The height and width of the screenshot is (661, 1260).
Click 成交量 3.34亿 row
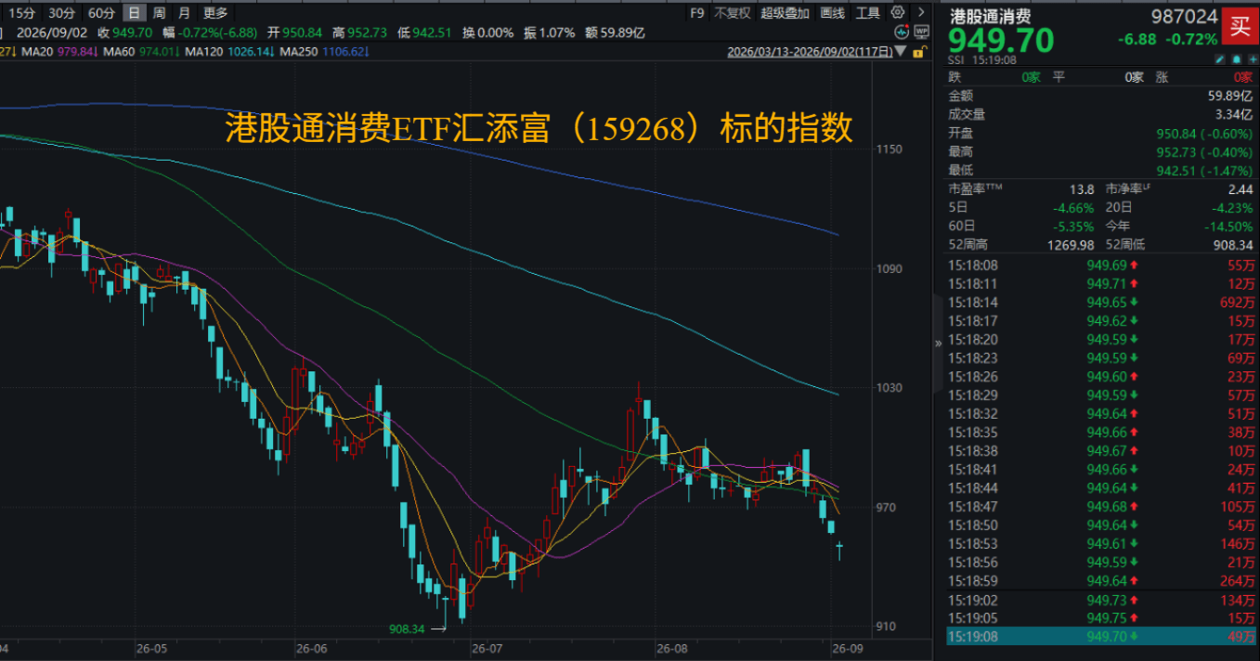click(1101, 114)
